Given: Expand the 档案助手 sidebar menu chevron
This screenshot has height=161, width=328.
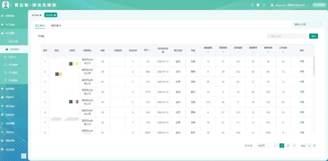Looking at the screenshot, I should click(24, 97).
